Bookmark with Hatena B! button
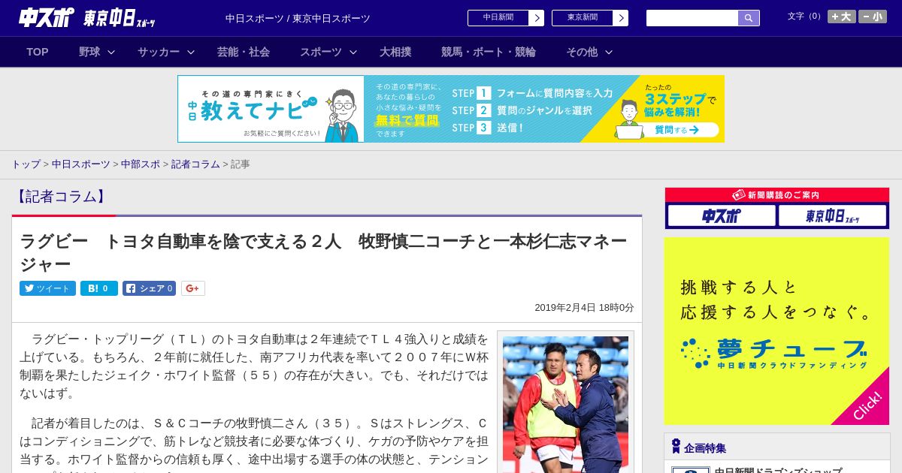Viewport: 902px width, 473px height. (99, 288)
